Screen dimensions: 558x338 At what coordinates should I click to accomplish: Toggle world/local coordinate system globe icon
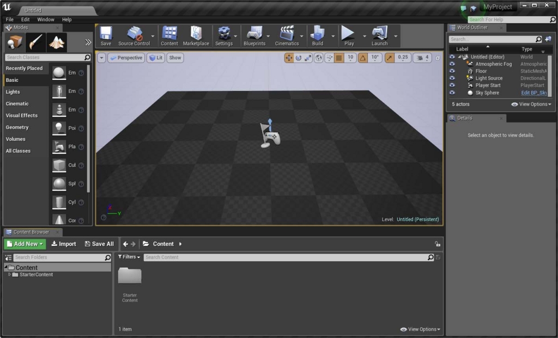coord(318,58)
